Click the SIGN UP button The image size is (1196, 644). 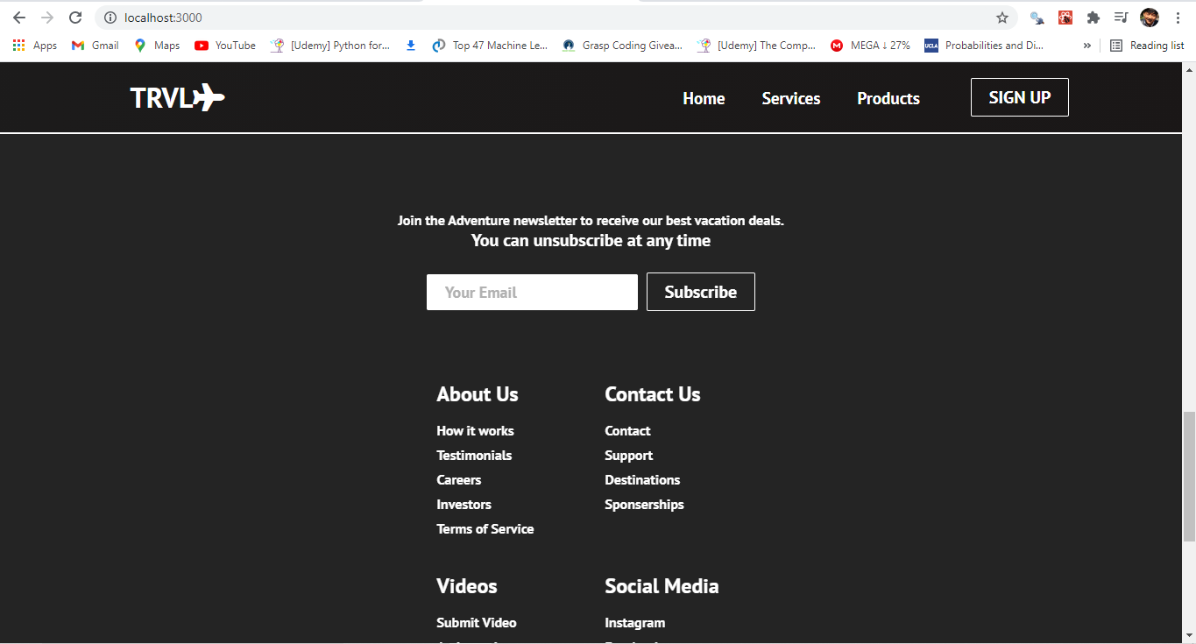coord(1019,97)
